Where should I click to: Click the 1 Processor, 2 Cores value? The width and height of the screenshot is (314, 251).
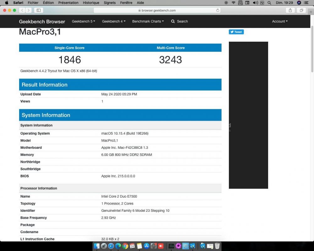[117, 203]
